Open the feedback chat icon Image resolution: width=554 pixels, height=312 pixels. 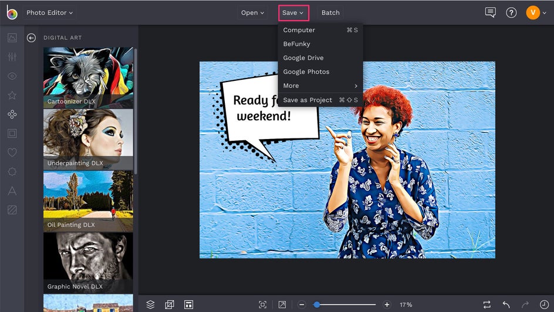tap(490, 12)
